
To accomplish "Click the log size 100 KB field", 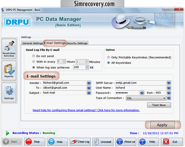I will pyautogui.click(x=79, y=67).
